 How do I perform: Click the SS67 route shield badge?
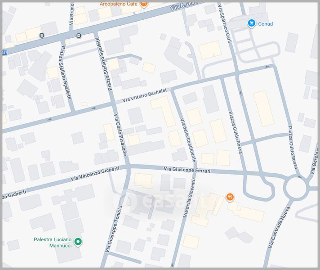pyautogui.click(x=4, y=53)
